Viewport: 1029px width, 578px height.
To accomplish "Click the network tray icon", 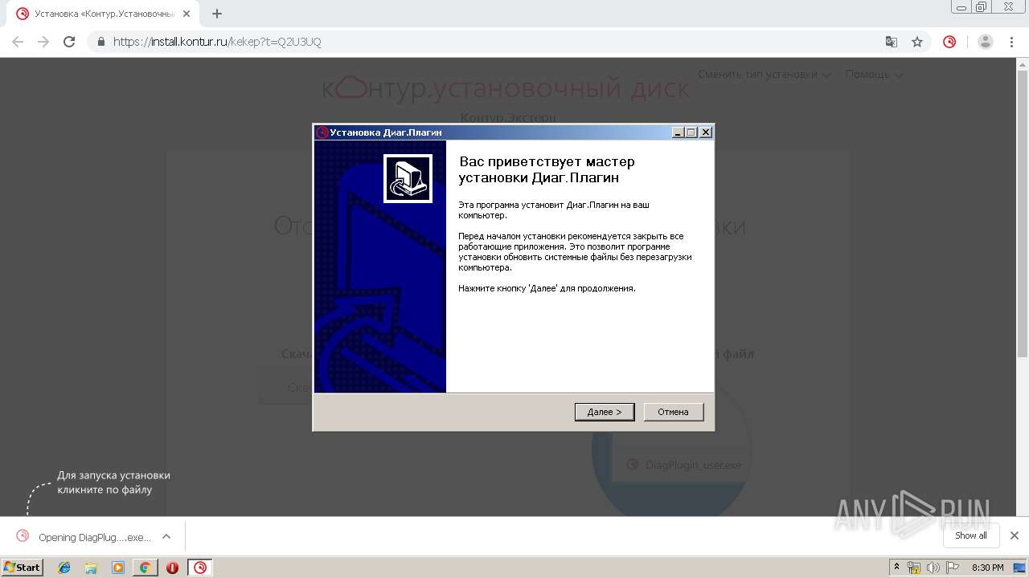I will pyautogui.click(x=914, y=568).
